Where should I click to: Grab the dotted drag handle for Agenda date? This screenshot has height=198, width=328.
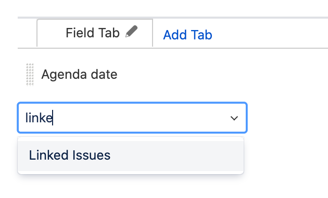point(30,75)
